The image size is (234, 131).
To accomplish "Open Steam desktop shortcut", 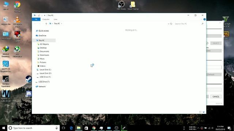I will click(29, 80).
